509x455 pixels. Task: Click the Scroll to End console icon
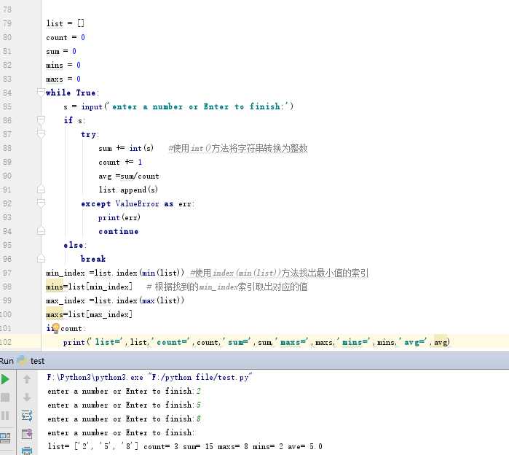click(27, 434)
